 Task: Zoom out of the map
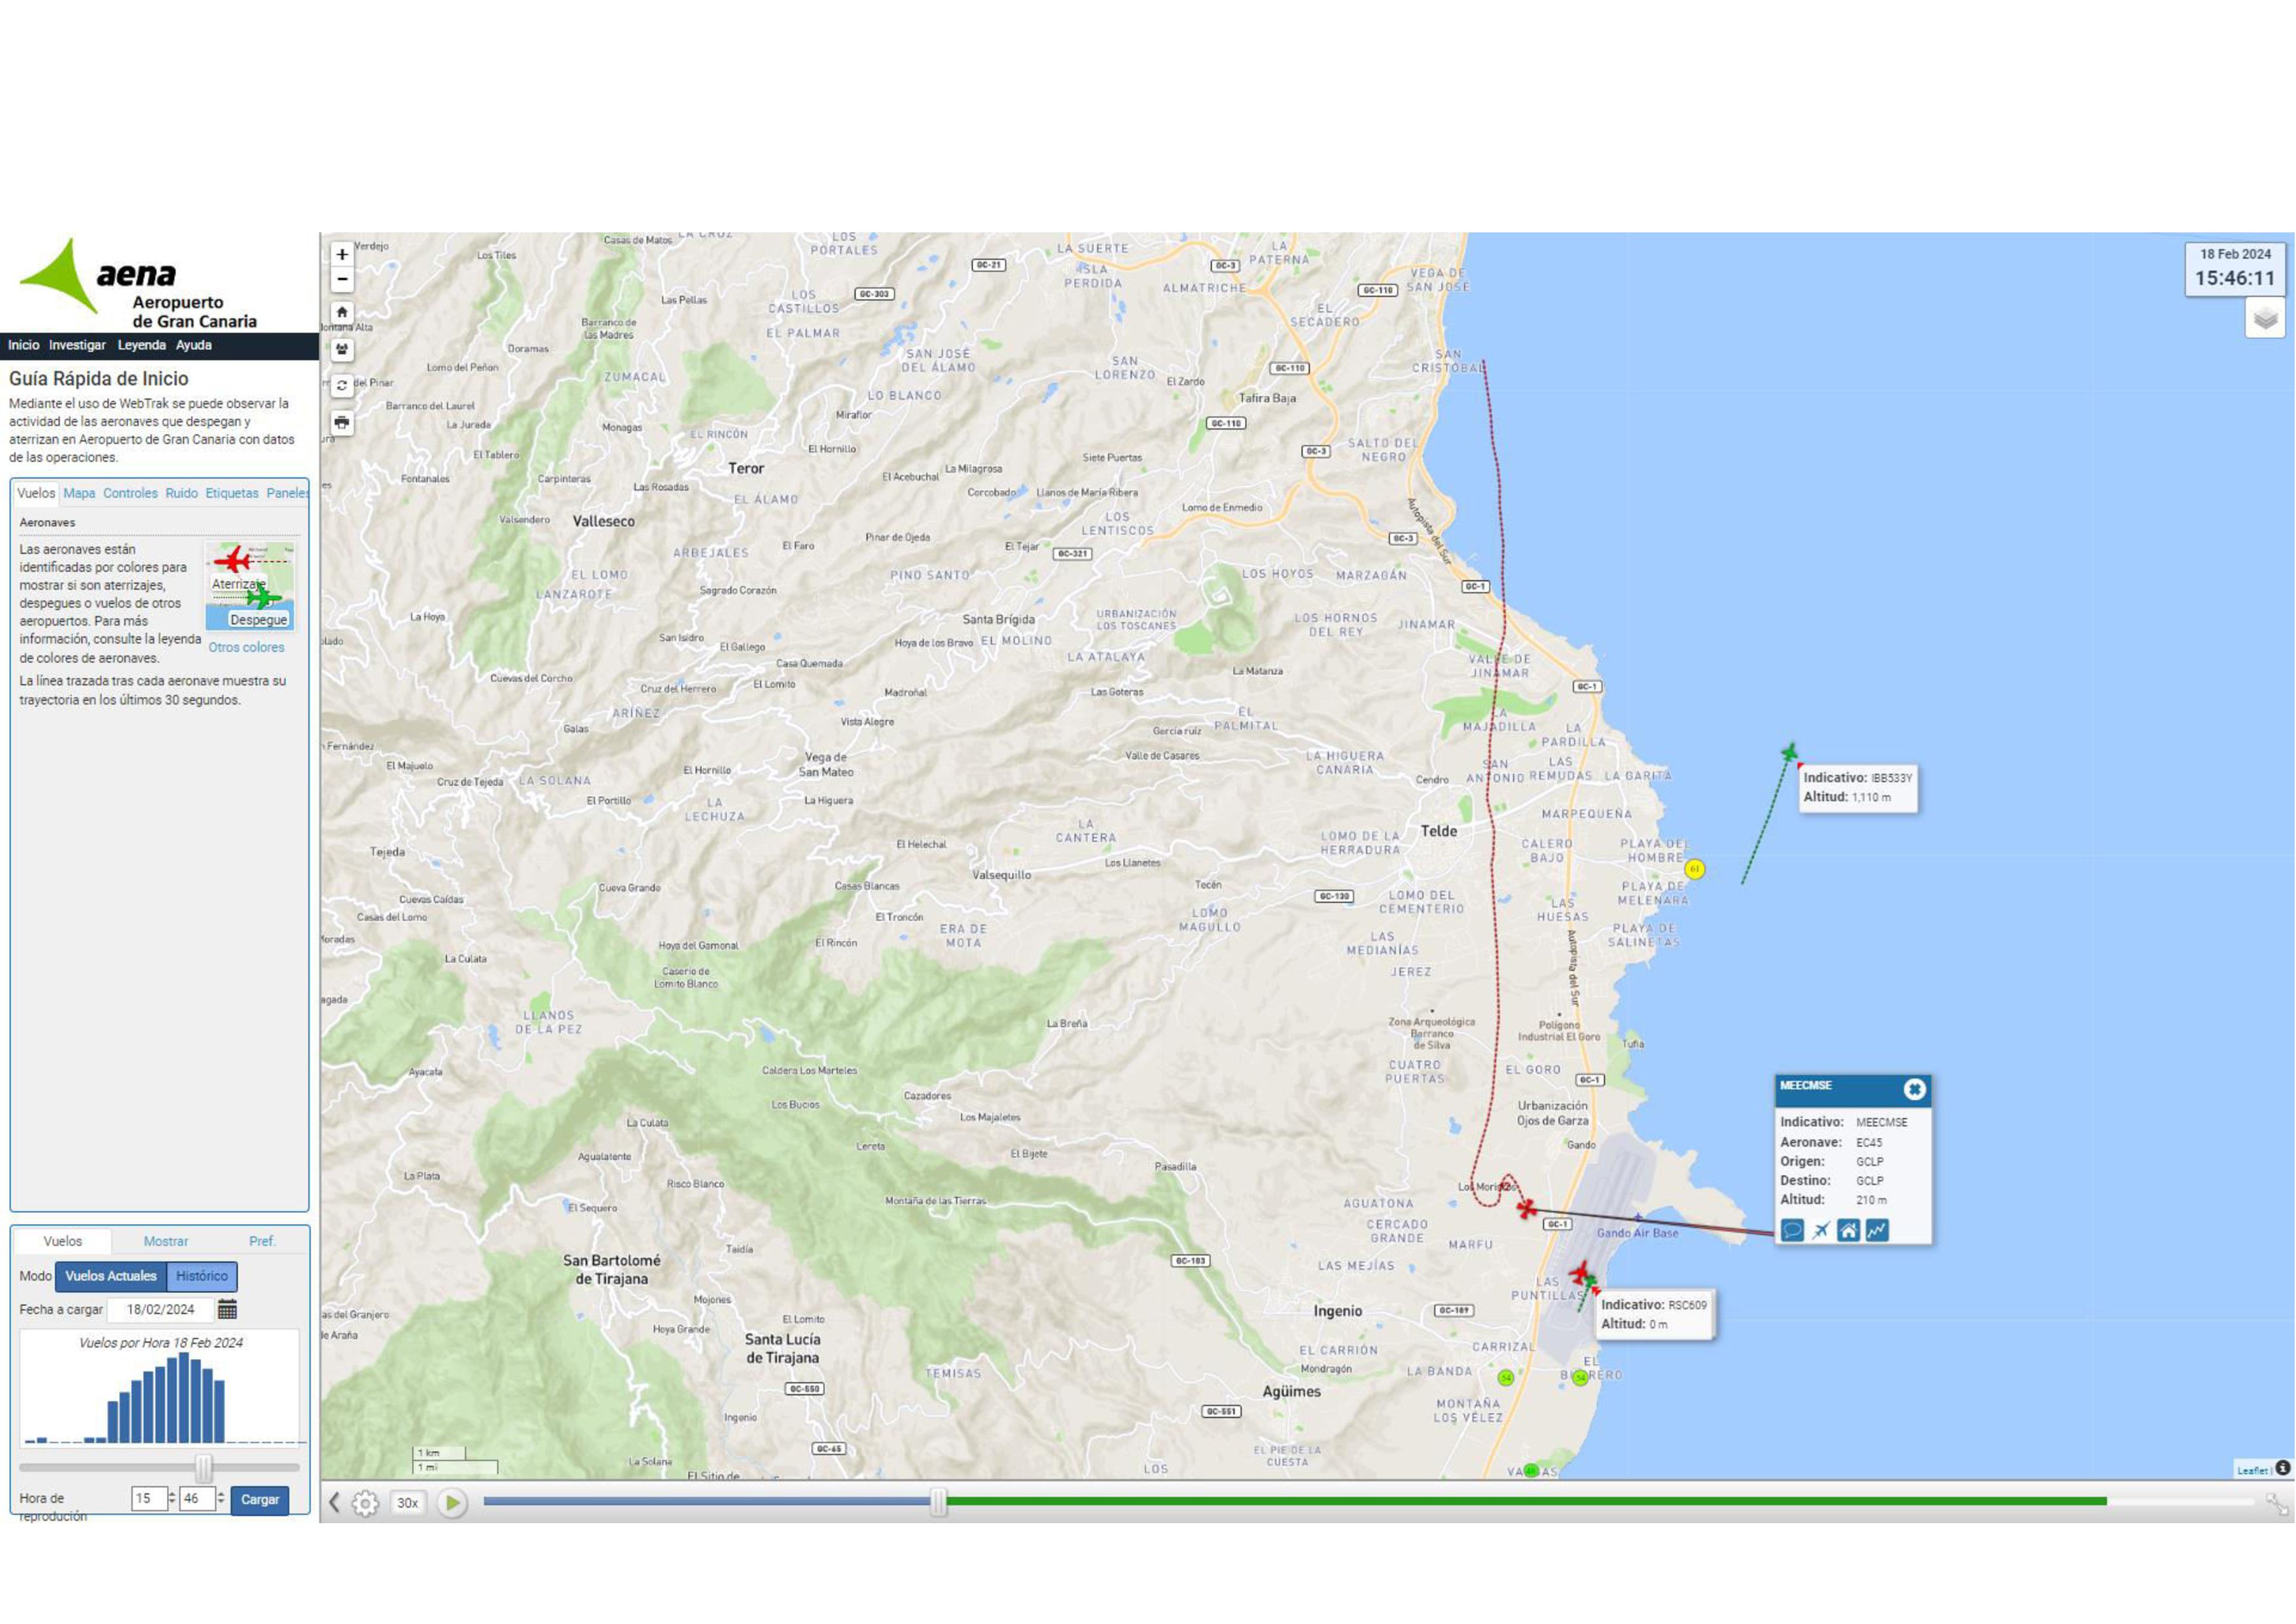click(x=342, y=279)
